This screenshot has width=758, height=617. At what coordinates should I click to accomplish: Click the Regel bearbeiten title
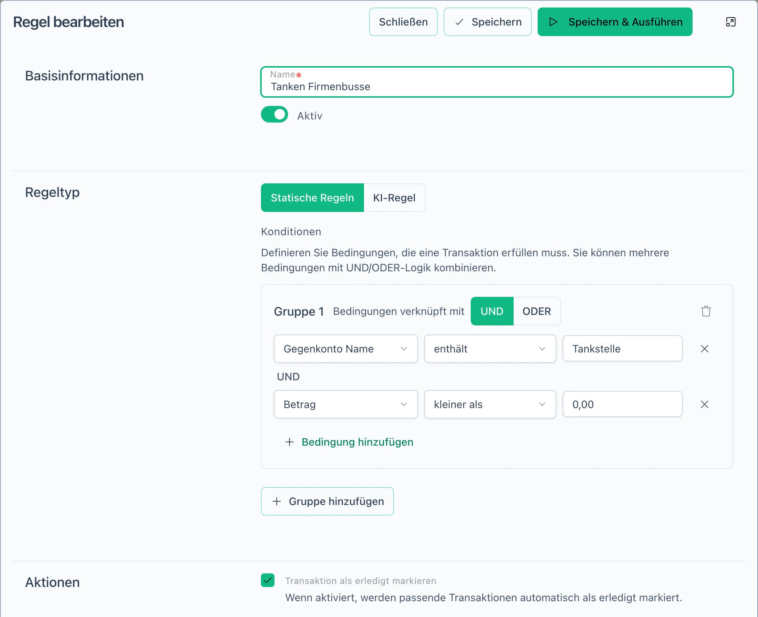(68, 22)
